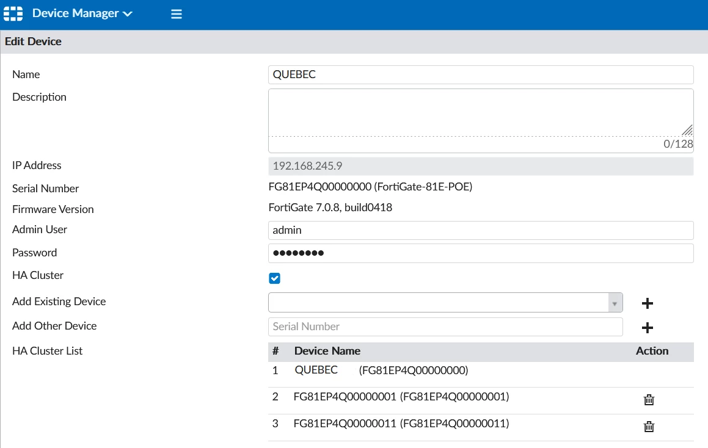The width and height of the screenshot is (708, 448).
Task: Click the Device Name column header
Action: (x=327, y=351)
